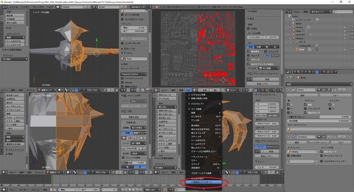The image size is (354, 192).
Task: Toggle visibility eye for metarig
Action: (345, 38)
